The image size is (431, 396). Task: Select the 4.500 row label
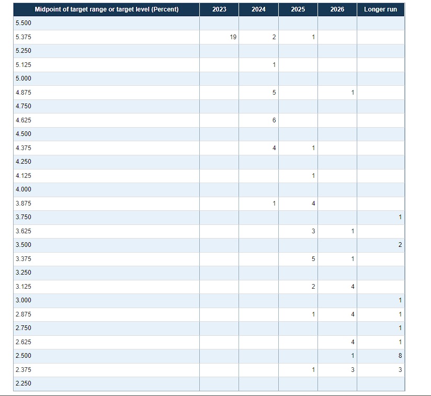click(24, 134)
